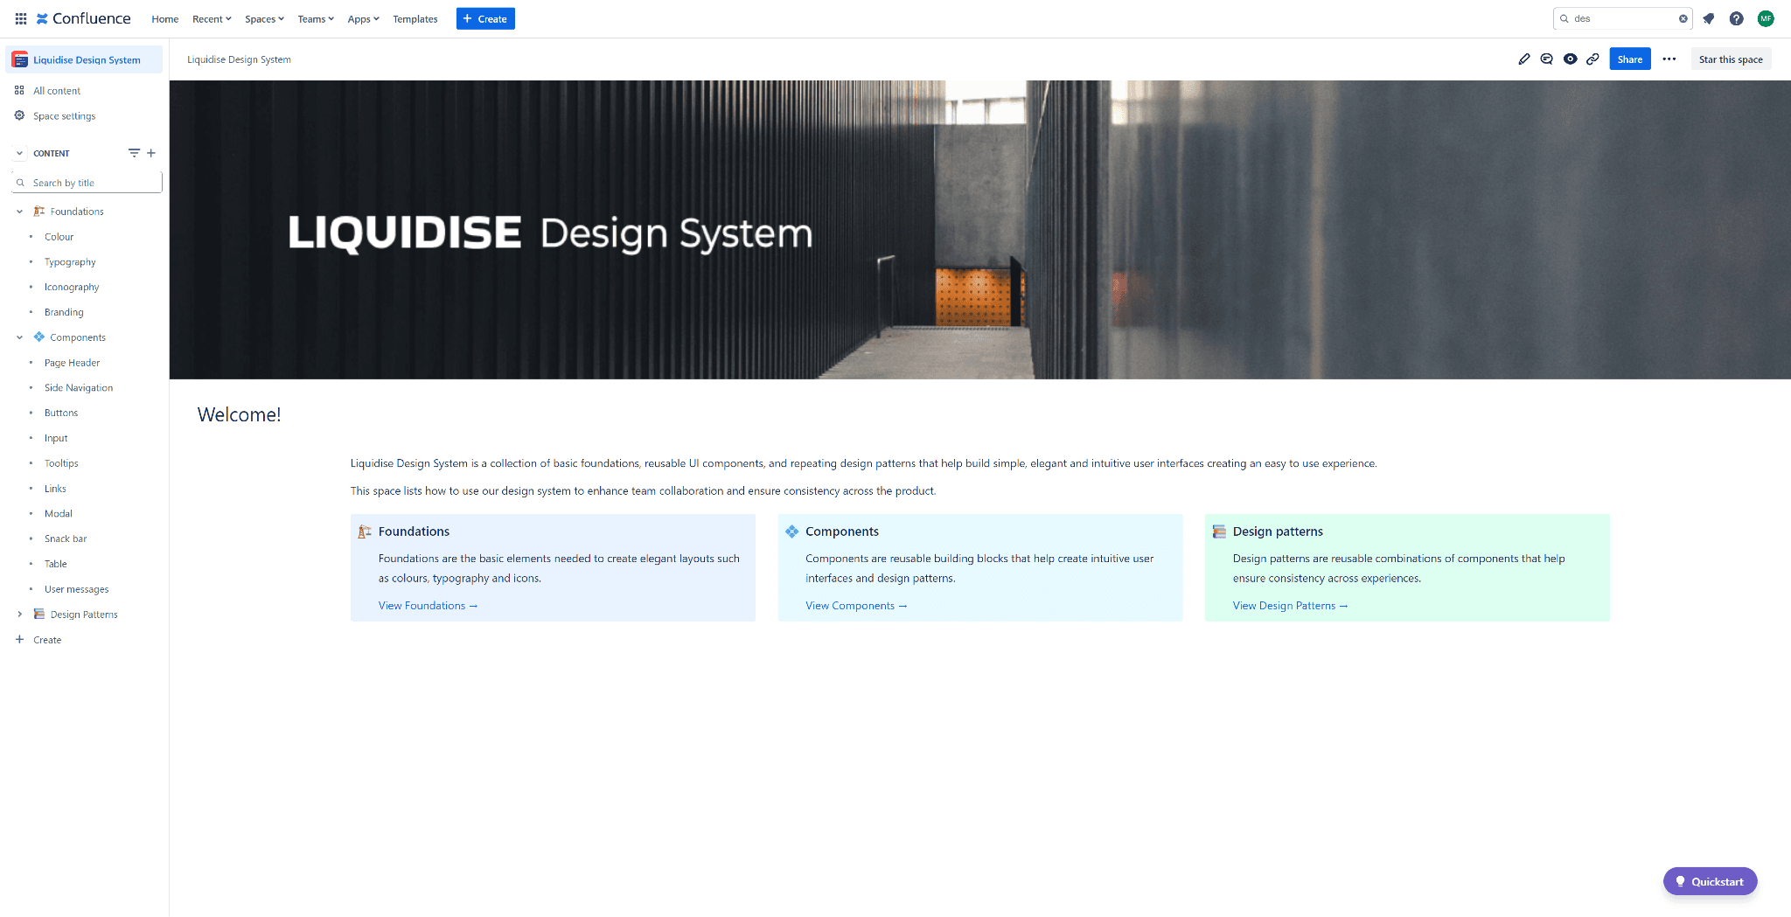Follow the View Foundations link
The image size is (1791, 917).
(x=428, y=606)
